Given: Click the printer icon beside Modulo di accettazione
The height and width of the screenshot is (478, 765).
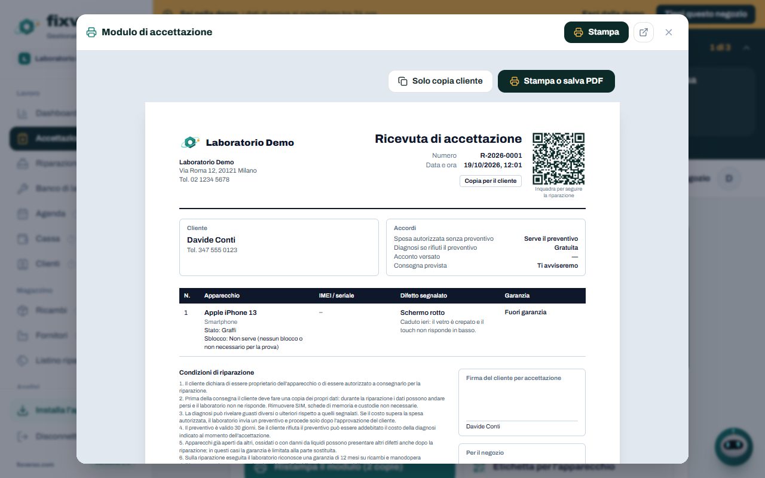Looking at the screenshot, I should coord(91,32).
